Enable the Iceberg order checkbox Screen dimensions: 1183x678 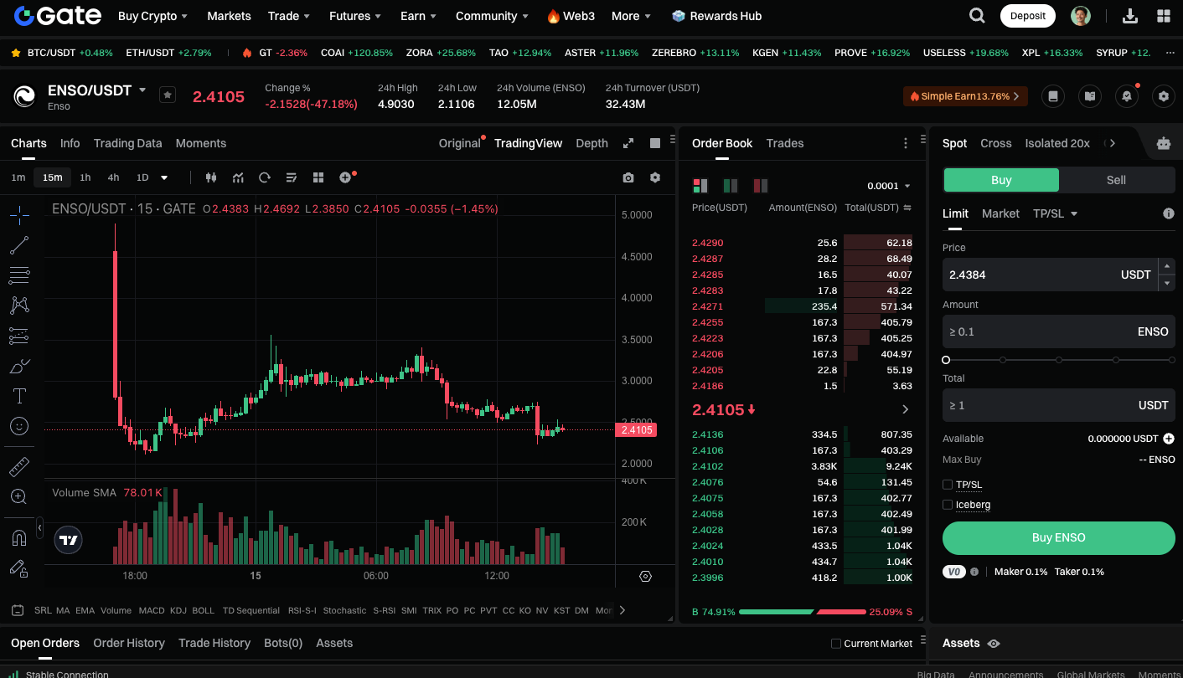pos(948,505)
